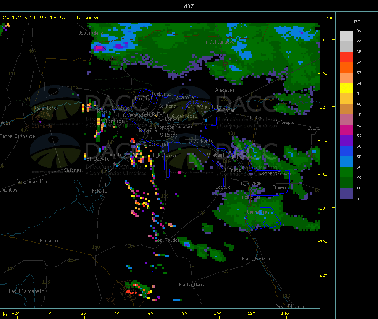The height and width of the screenshot is (319, 378).
Task: Click the C_Campos map label
Action: 285,122
